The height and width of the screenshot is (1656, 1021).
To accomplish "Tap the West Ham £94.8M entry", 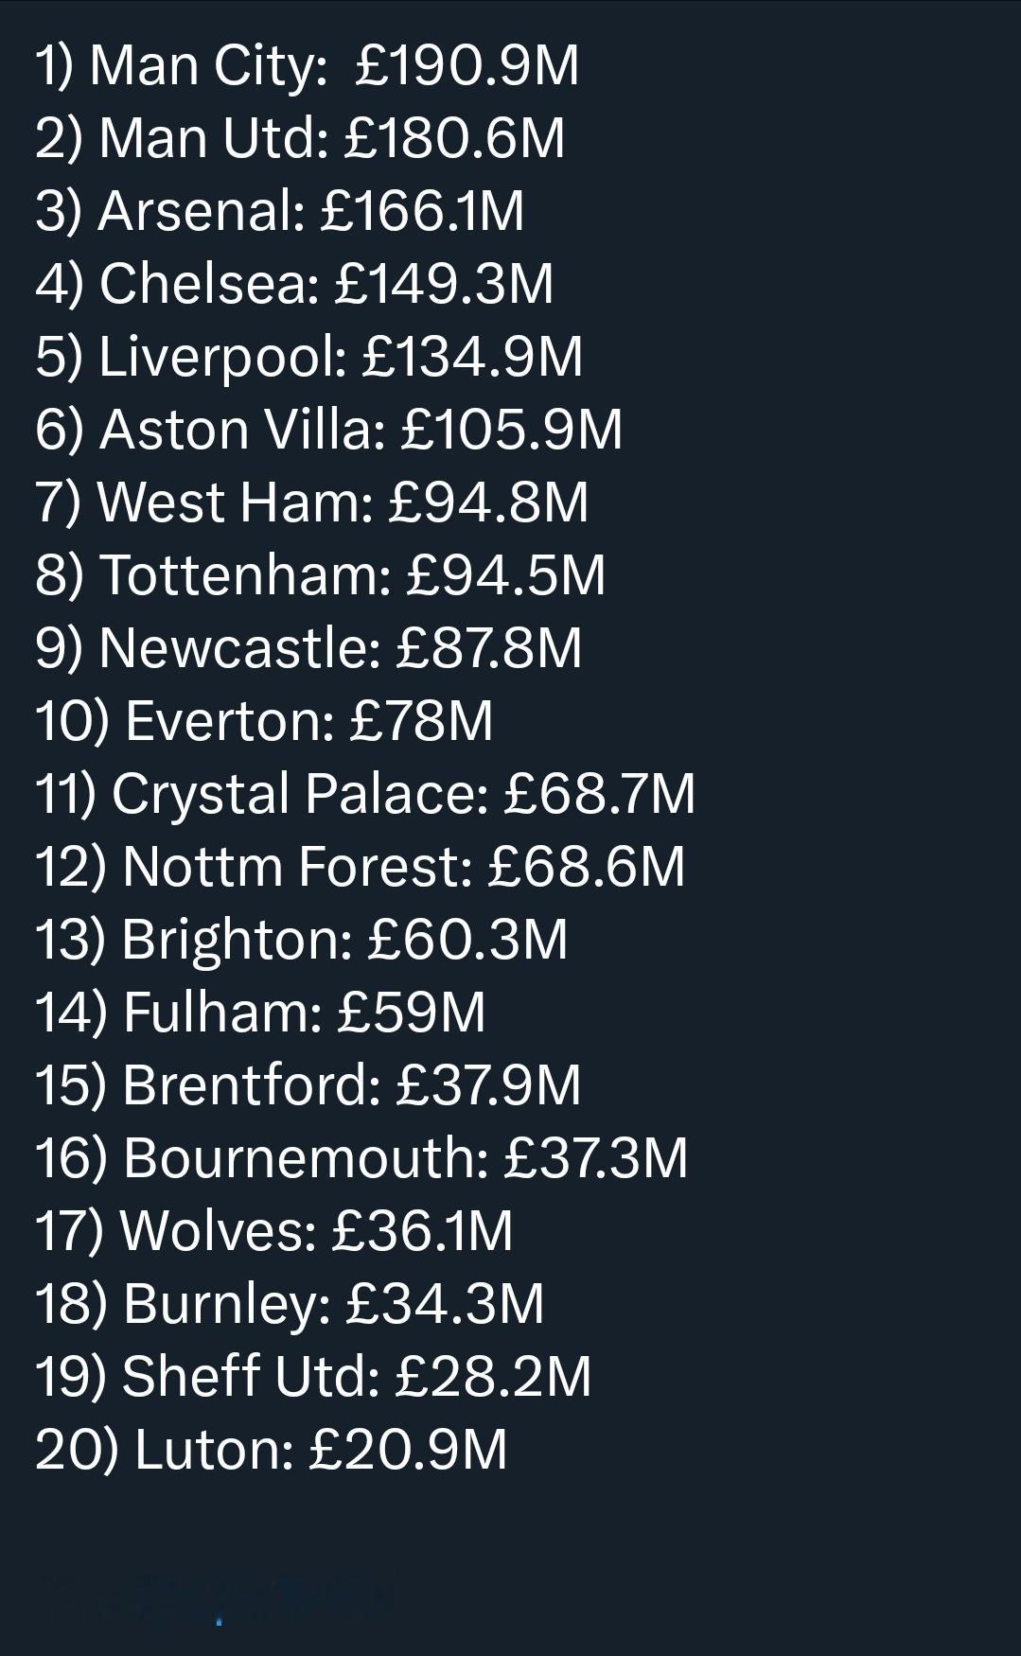I will [312, 503].
